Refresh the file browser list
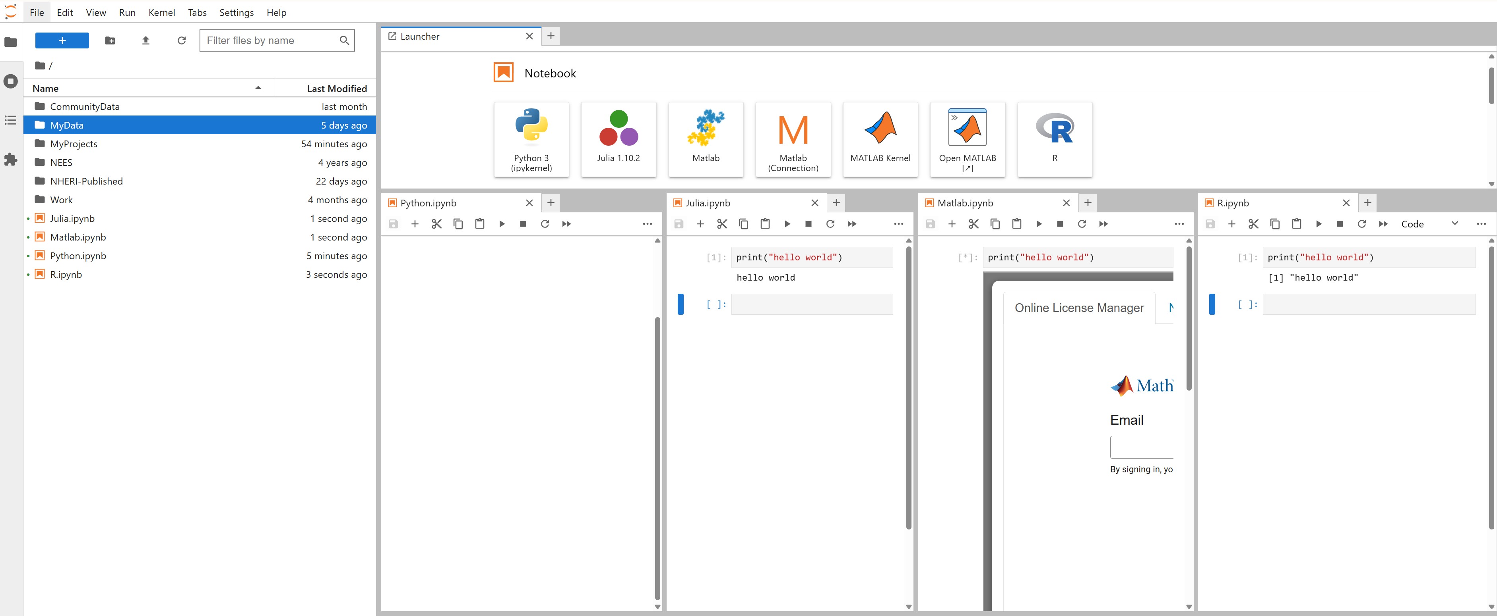 pos(181,40)
